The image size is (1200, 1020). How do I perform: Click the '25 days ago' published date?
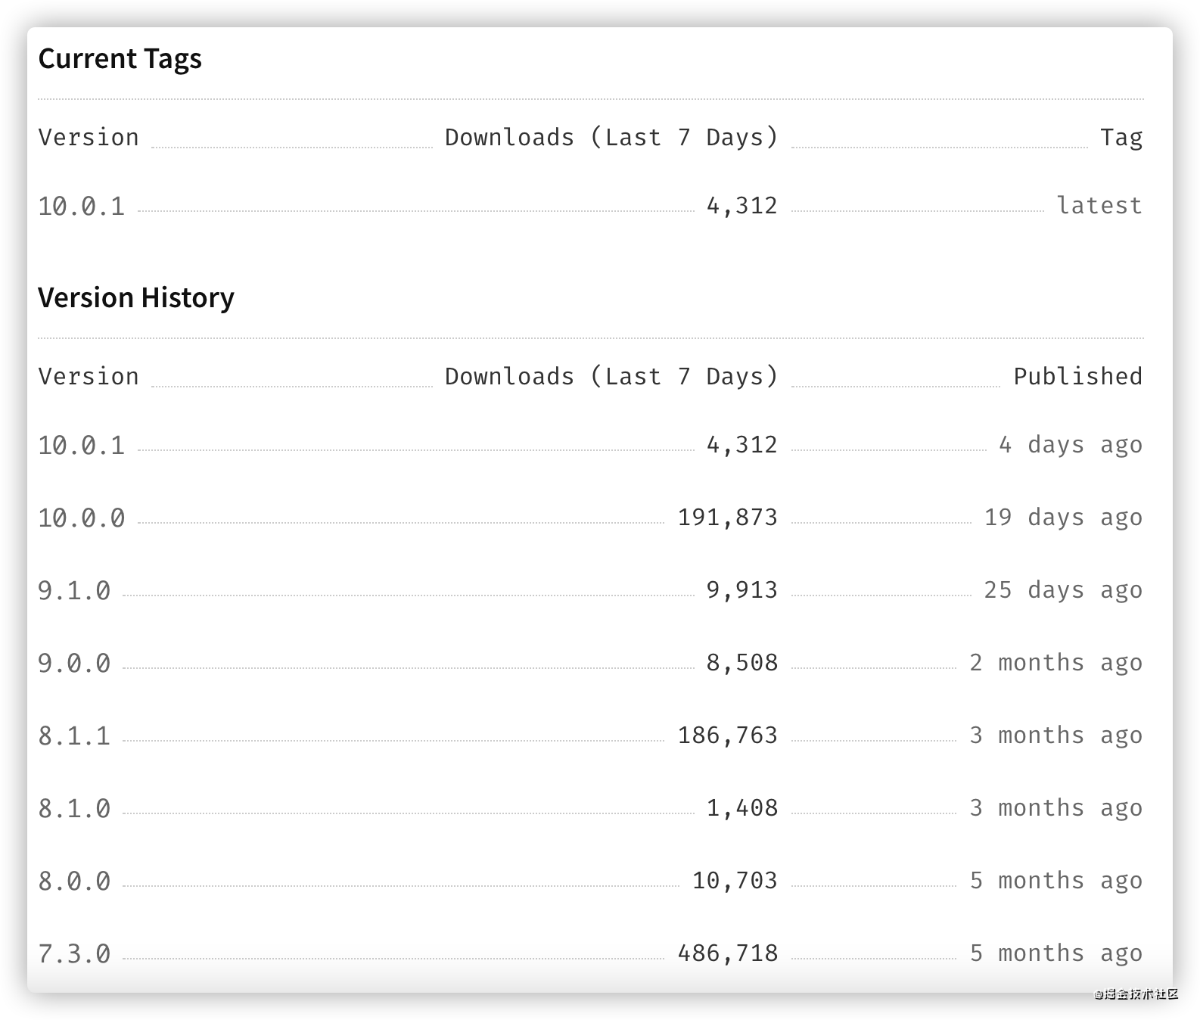click(1063, 590)
